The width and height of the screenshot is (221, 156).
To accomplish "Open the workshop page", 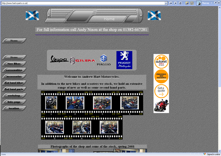I will pos(14,96).
